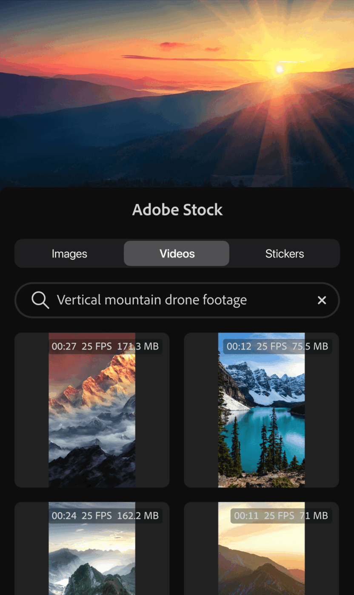Select the 00:27 sunset peaks video thumbnail
354x595 pixels.
(92, 410)
